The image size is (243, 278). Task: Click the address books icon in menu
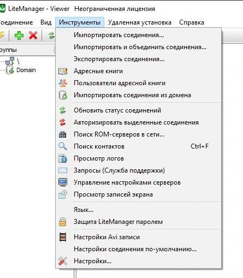pyautogui.click(x=63, y=71)
